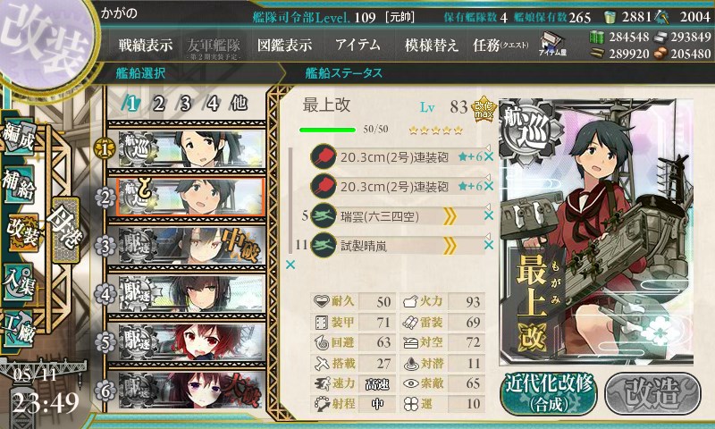Click the 母港 home port icon
Screen dimensions: 715x429
pyautogui.click(x=66, y=231)
